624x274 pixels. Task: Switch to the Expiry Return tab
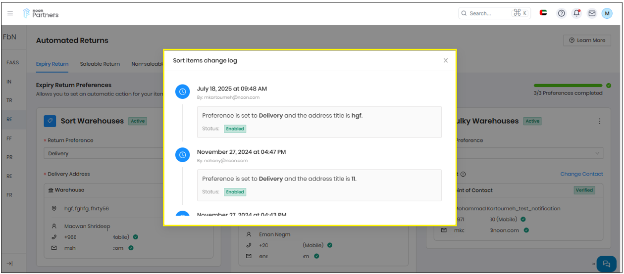52,64
